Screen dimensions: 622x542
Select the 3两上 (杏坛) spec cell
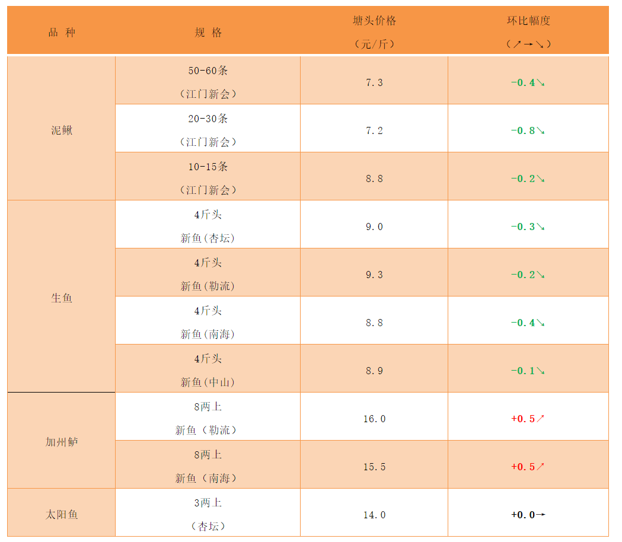click(208, 514)
